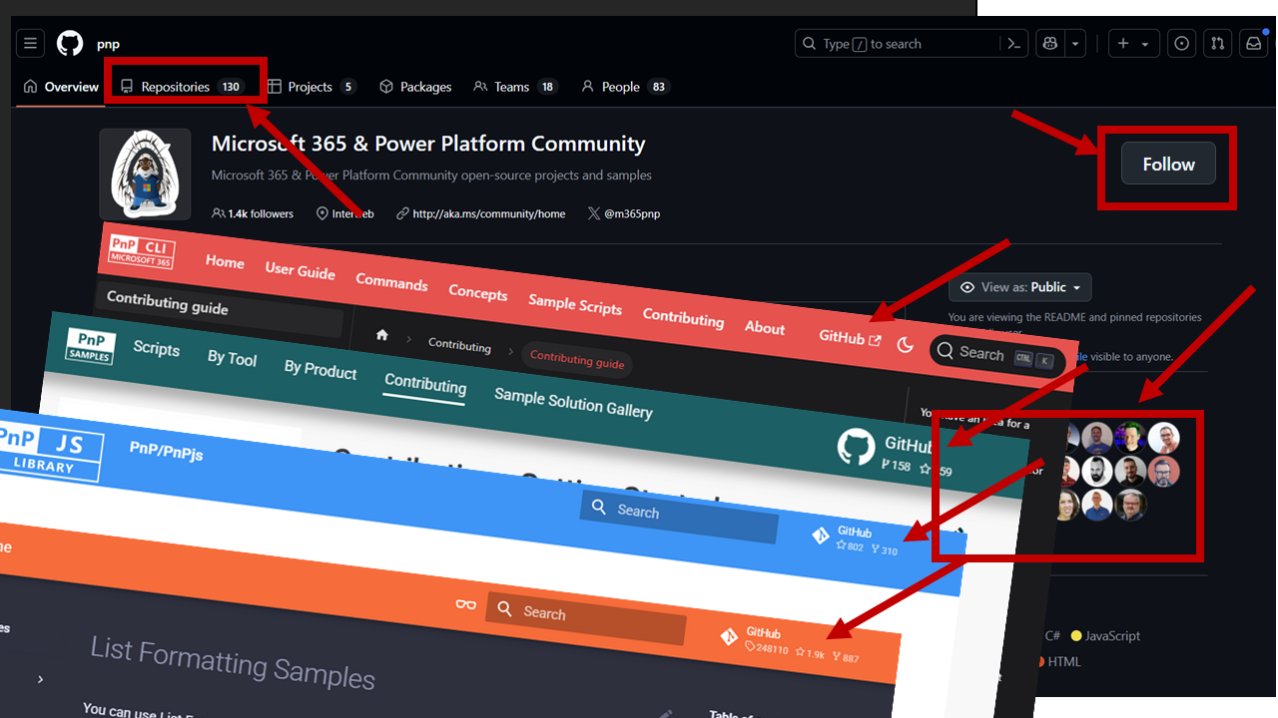
Task: Open the create new plus menu
Action: 1133,44
